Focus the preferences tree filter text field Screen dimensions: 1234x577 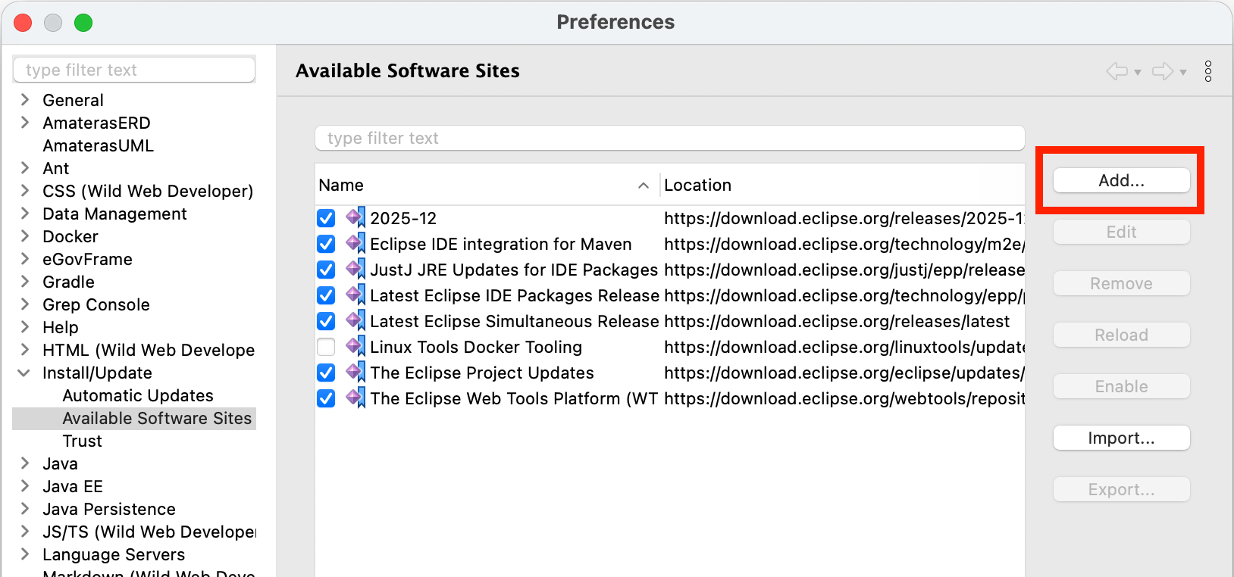134,70
